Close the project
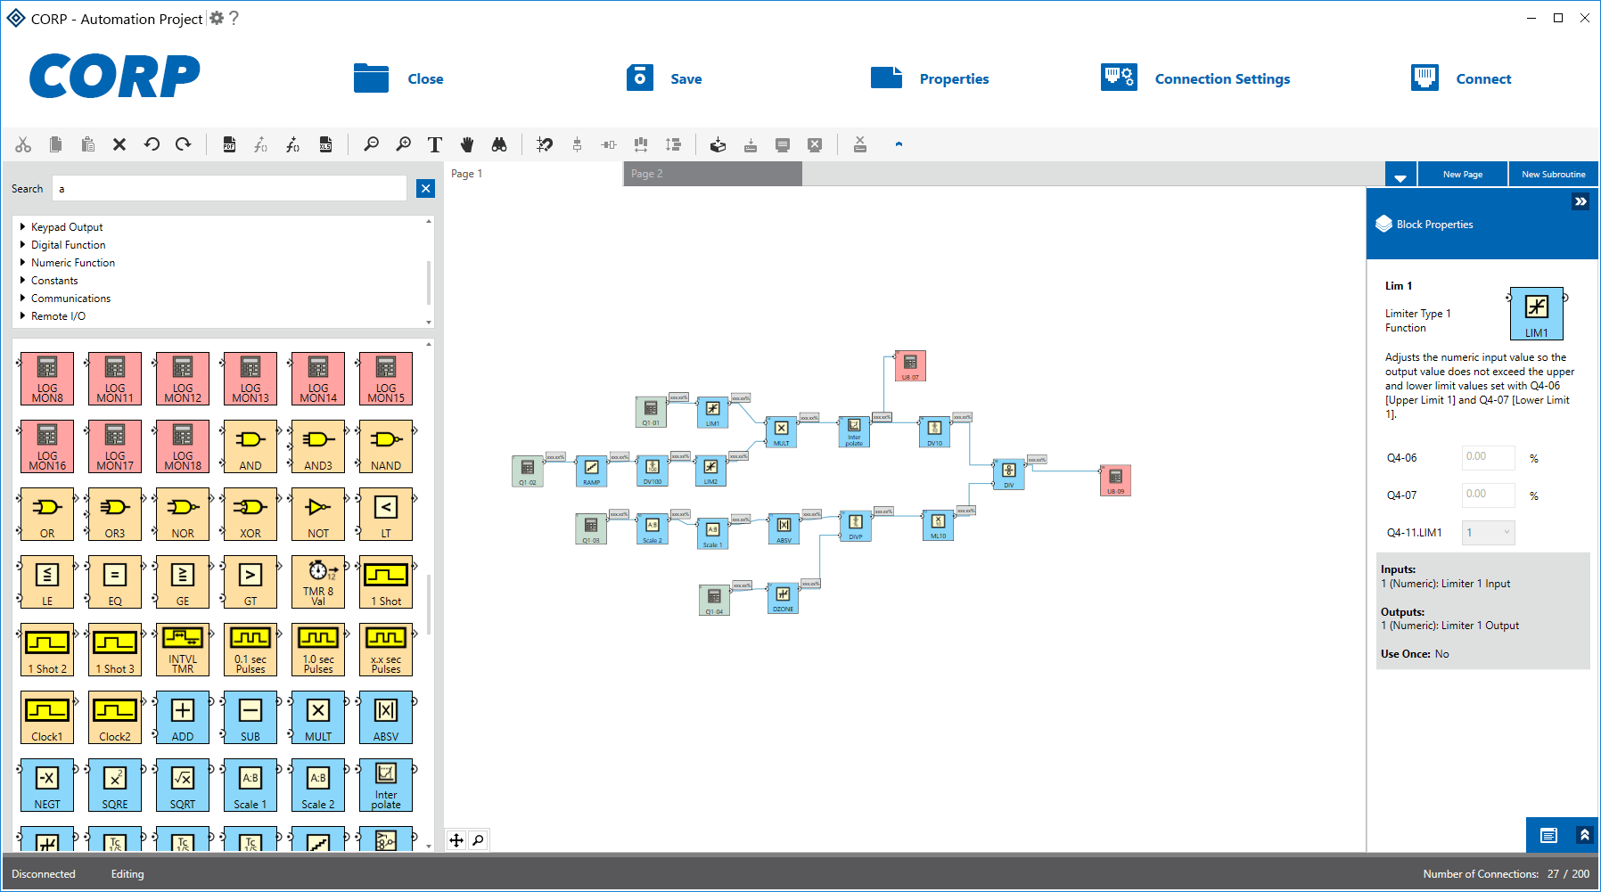This screenshot has width=1601, height=892. click(x=398, y=78)
